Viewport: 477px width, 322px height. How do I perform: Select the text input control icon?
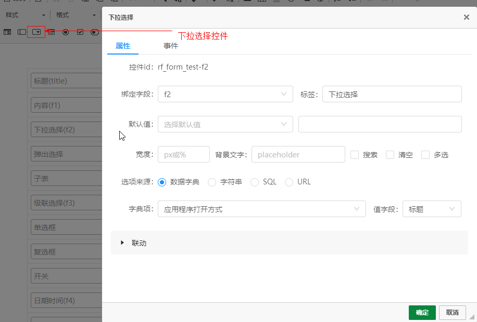22,32
